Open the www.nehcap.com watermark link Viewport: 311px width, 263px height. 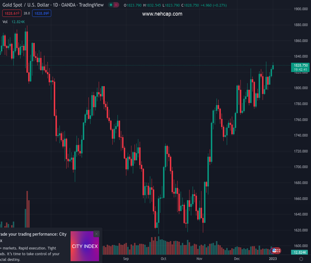[162, 14]
